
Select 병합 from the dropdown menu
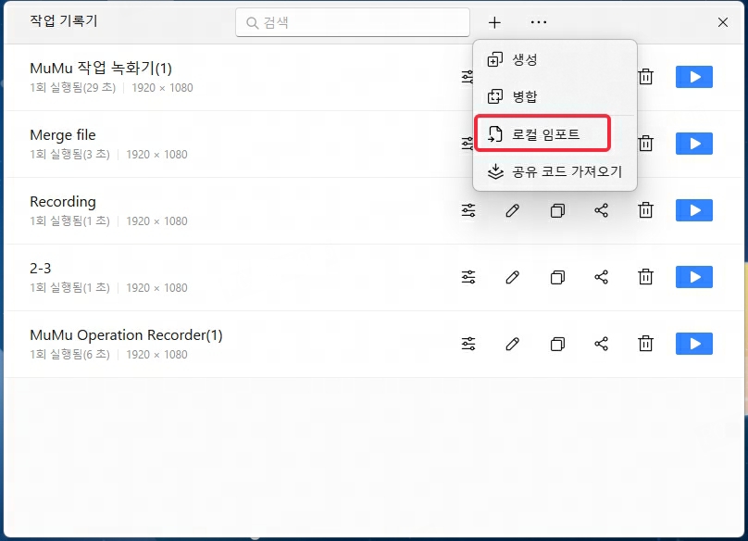(555, 96)
